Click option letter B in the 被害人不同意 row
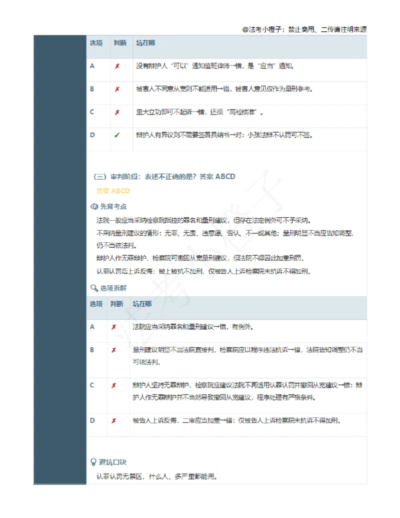Screen dimensions: 400x518 [92, 89]
